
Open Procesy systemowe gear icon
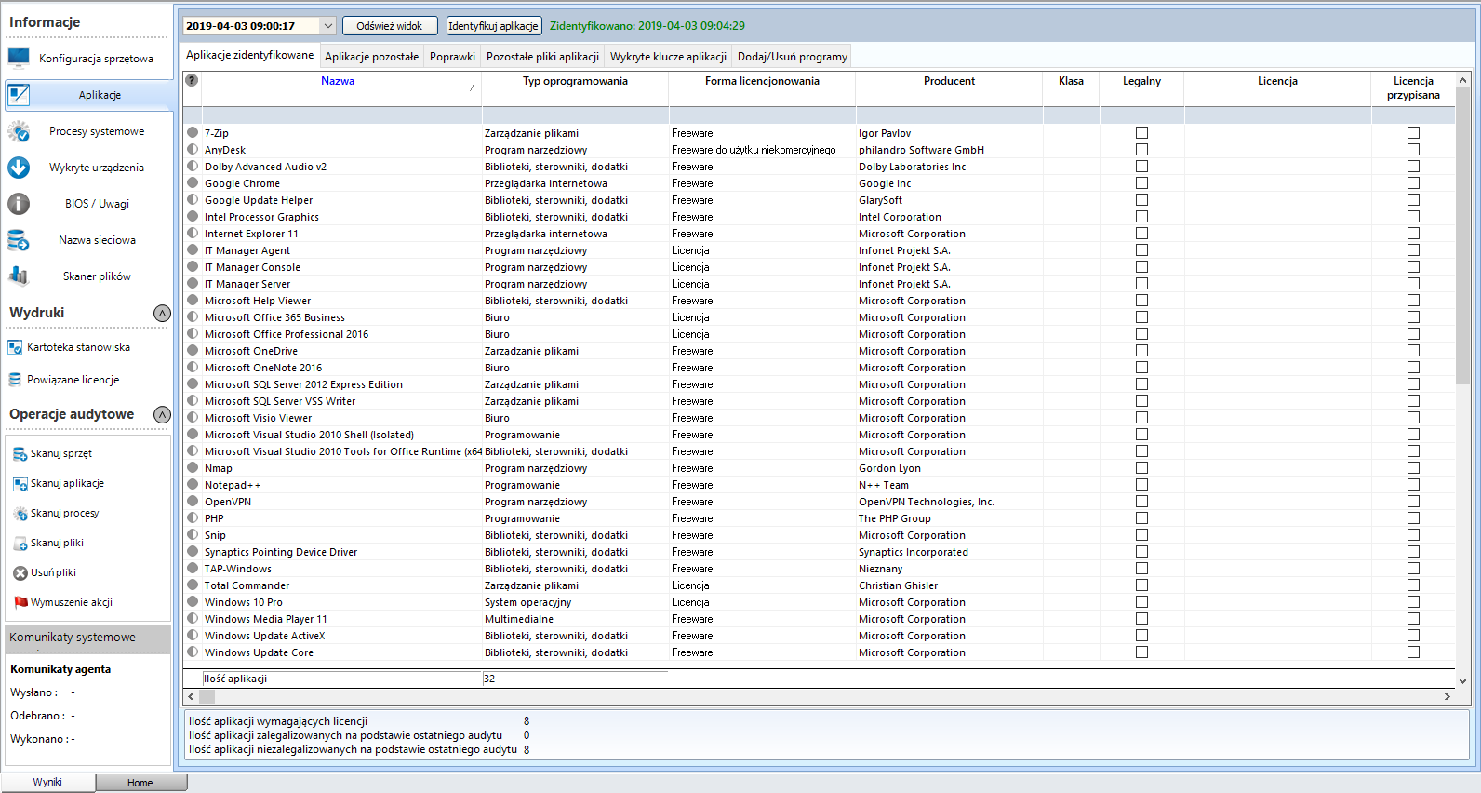[x=19, y=131]
